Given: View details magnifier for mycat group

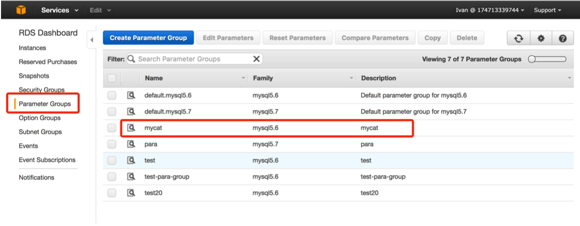Looking at the screenshot, I should (131, 128).
